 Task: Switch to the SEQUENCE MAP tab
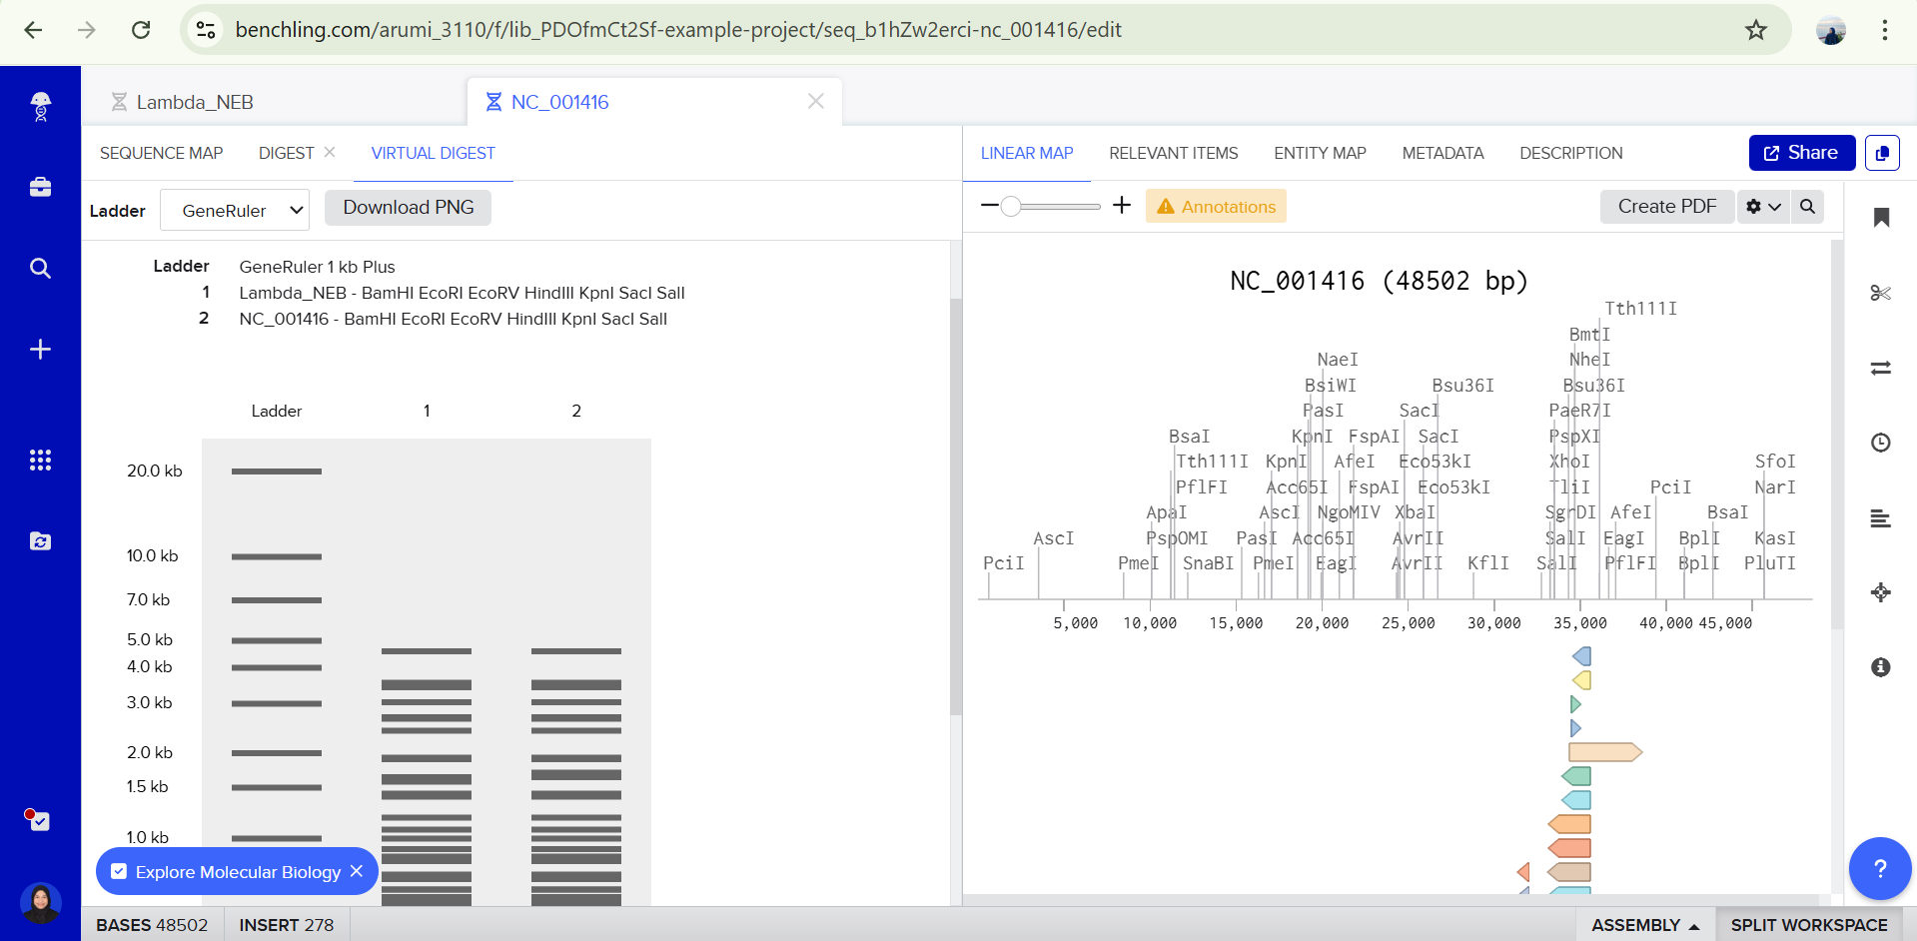[161, 153]
